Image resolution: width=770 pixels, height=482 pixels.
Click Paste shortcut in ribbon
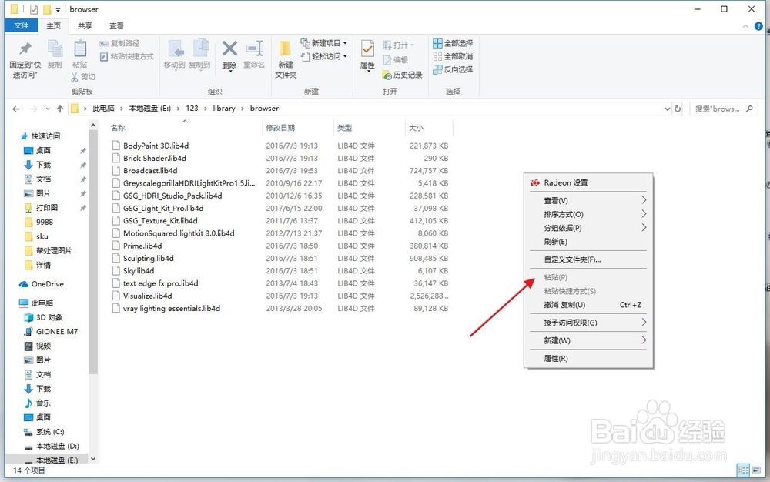[x=127, y=56]
